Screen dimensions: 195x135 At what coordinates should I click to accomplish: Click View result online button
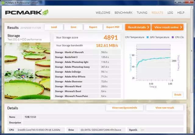[168, 27]
